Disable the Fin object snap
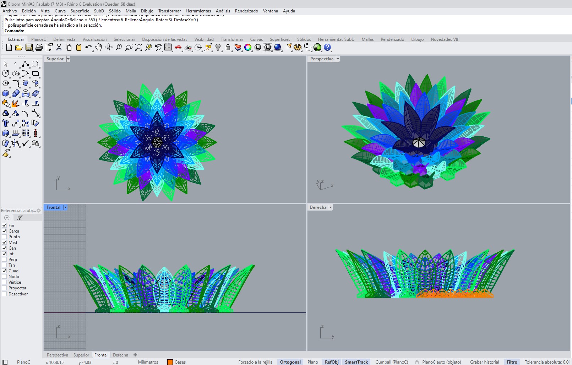 4,225
